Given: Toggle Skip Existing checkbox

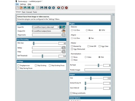Looking at the screenshot, I should pos(36,65).
